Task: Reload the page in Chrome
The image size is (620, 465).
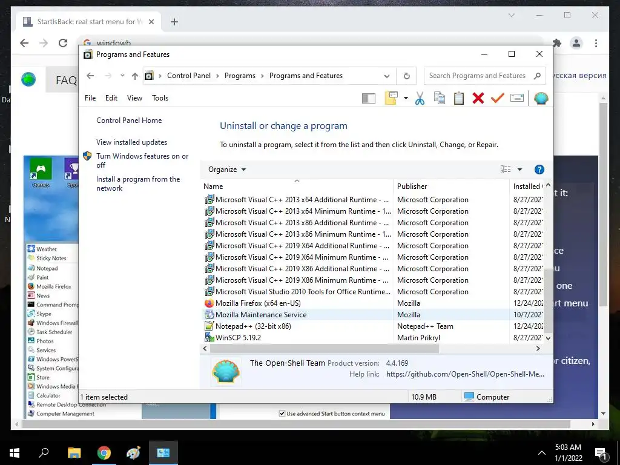Action: (x=63, y=43)
